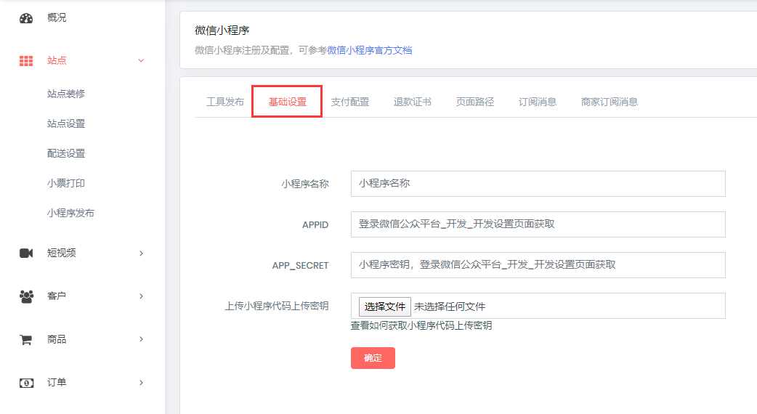Switch to the 工具发布 tab

[225, 102]
